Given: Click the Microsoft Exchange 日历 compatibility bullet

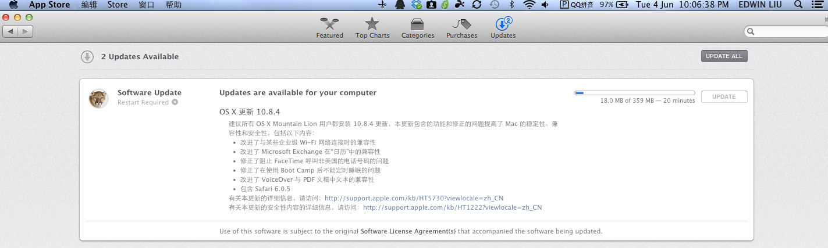Looking at the screenshot, I should click(x=311, y=152).
